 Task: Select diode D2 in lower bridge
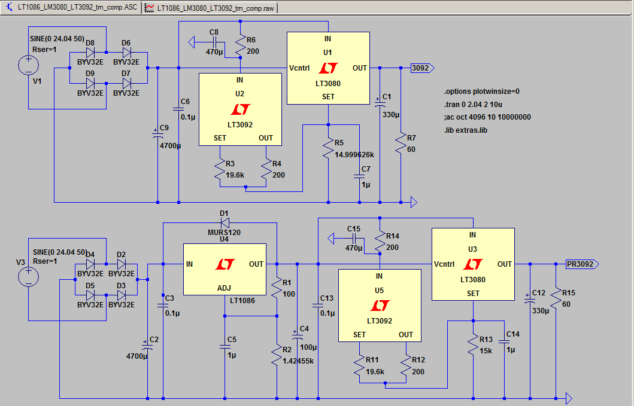tap(122, 264)
